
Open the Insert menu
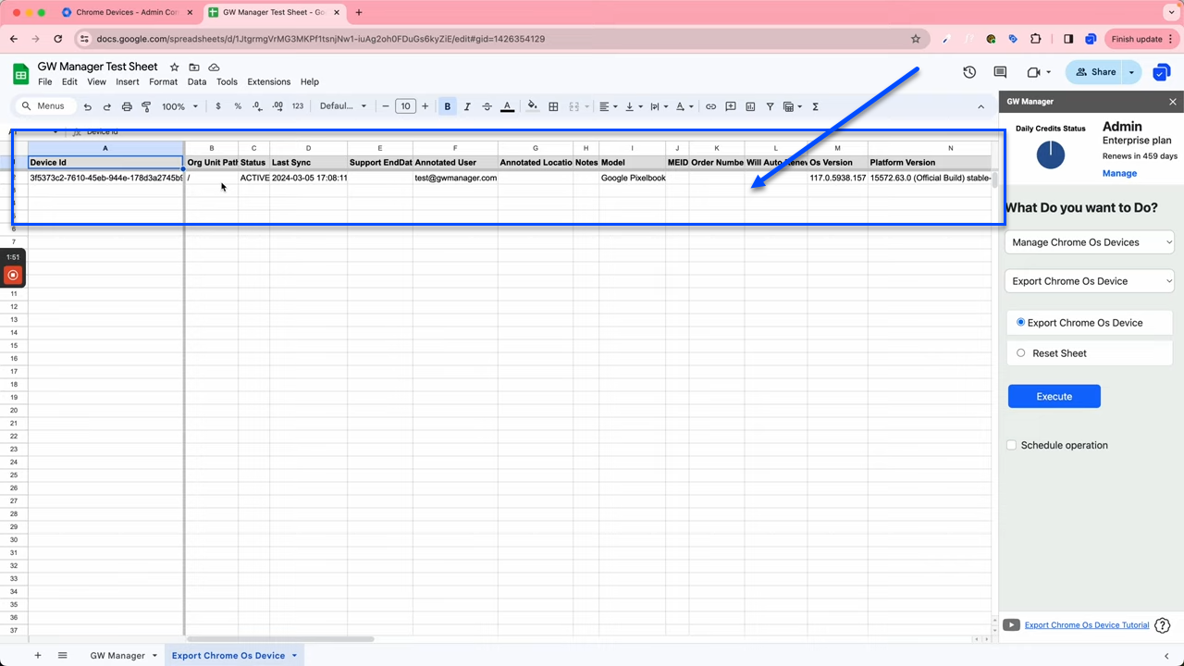pos(128,82)
